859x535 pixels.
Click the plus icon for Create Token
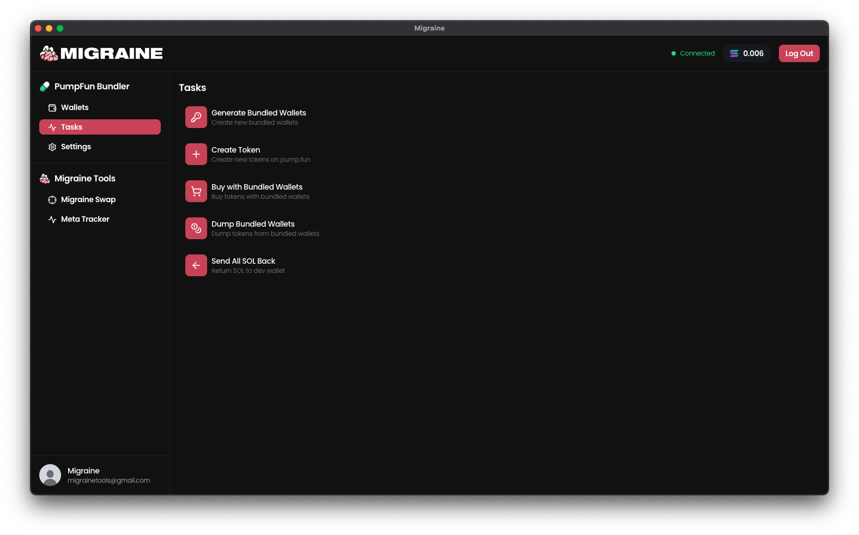196,154
